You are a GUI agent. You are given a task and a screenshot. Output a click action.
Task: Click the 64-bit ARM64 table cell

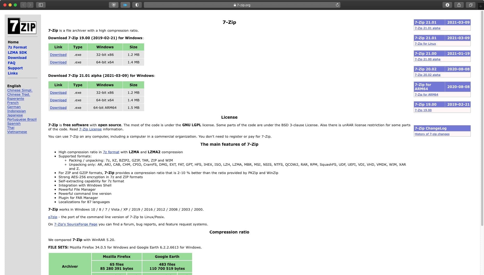point(105,108)
